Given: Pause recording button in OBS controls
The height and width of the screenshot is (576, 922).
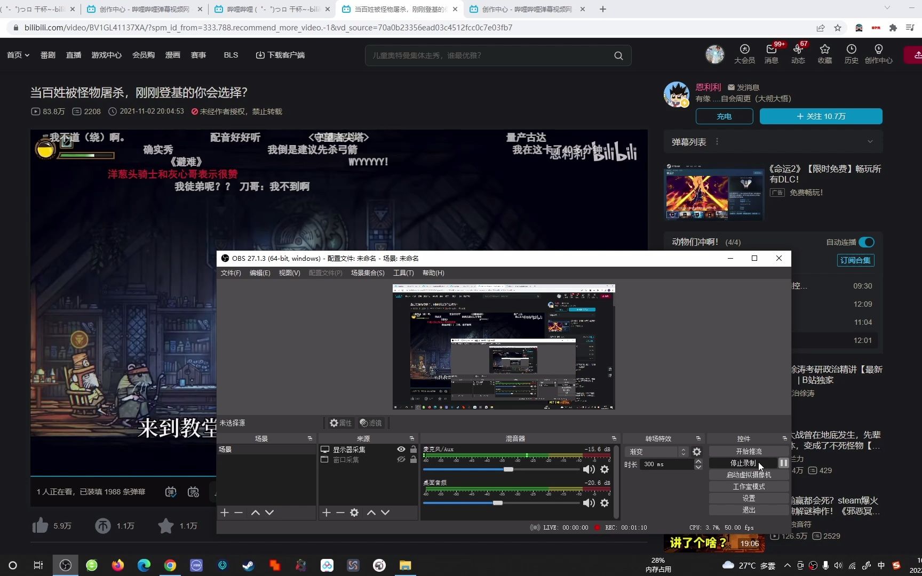Looking at the screenshot, I should click(783, 463).
